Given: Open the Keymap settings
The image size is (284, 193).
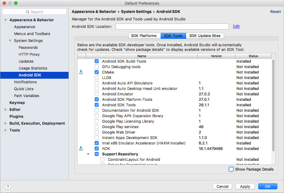Looking at the screenshot, I should [17, 103].
